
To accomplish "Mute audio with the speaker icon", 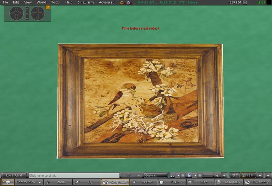I will coord(218,176).
